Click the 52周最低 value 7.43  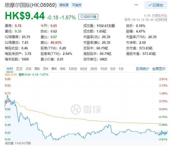(25, 42)
